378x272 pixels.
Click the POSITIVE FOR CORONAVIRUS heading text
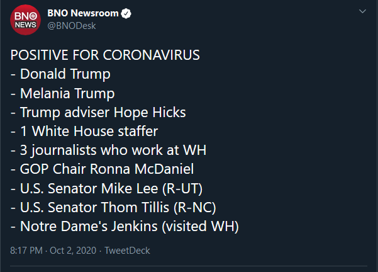point(105,55)
